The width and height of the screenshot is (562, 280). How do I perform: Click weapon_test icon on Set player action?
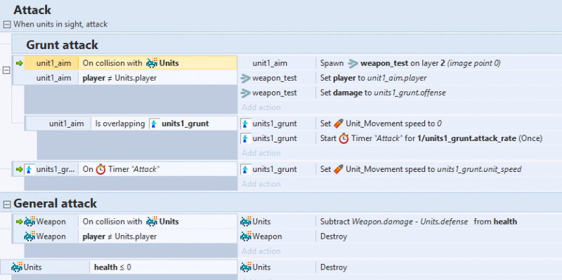pyautogui.click(x=245, y=78)
